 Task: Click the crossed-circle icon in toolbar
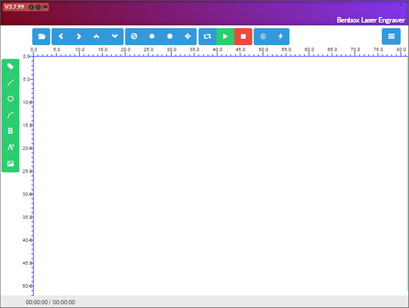click(x=134, y=36)
